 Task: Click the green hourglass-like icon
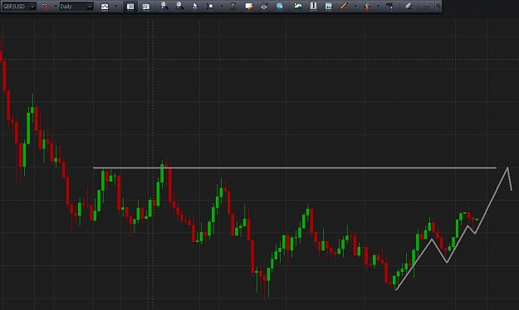click(233, 6)
